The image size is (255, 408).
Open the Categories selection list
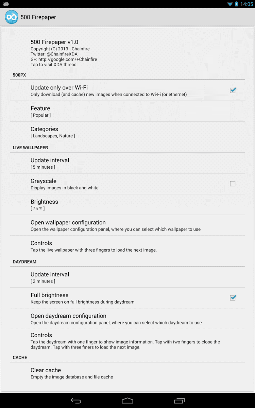(x=128, y=132)
